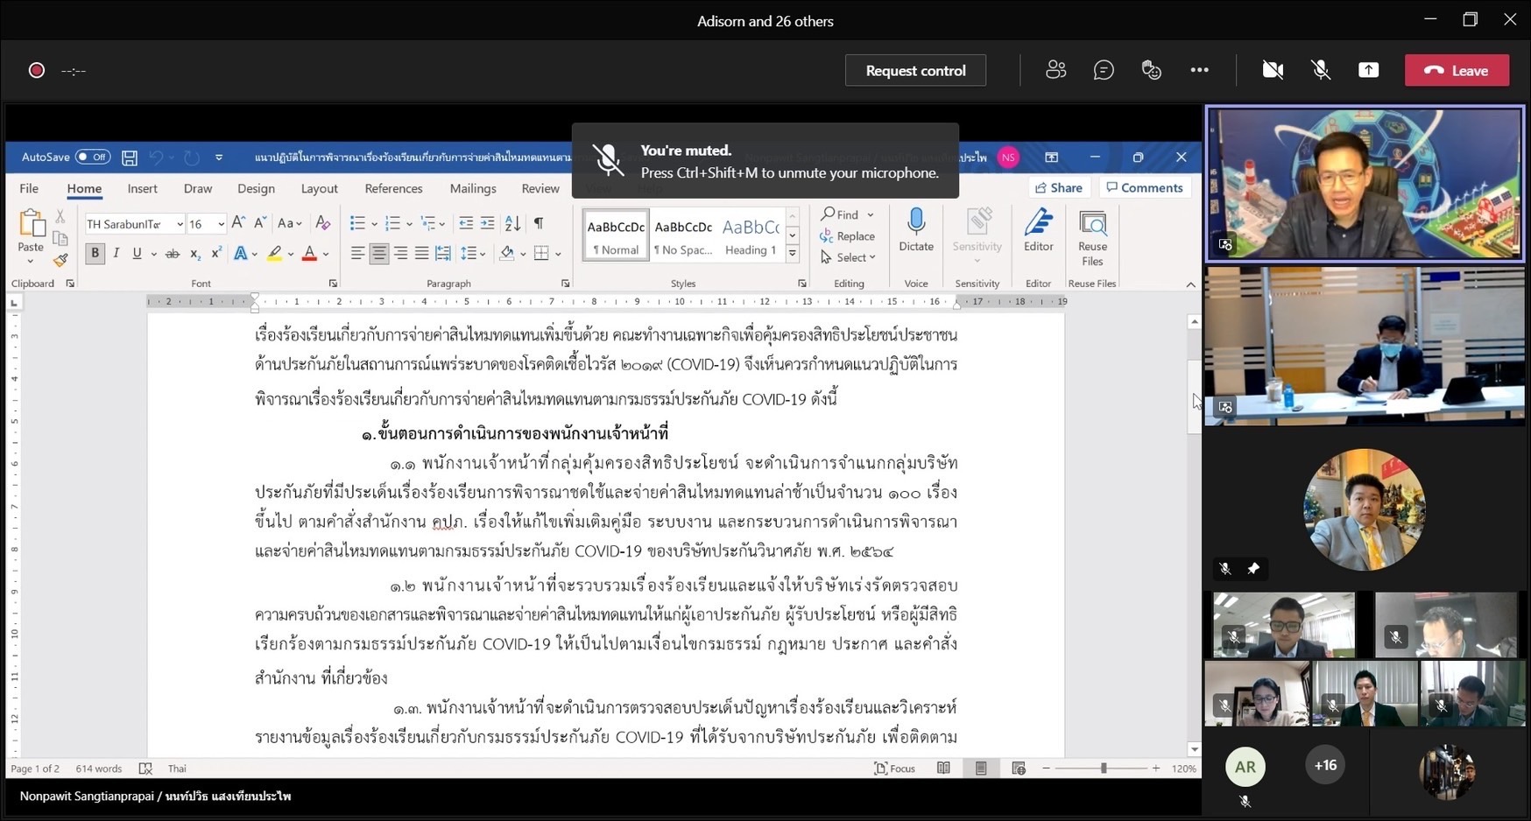Open the font name dropdown
1531x821 pixels.
click(180, 225)
